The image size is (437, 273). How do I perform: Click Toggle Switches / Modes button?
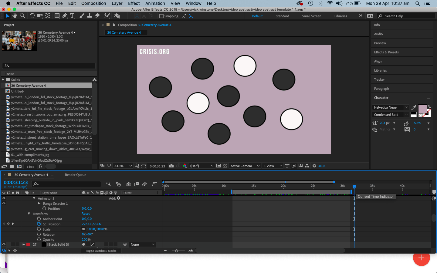point(101,251)
